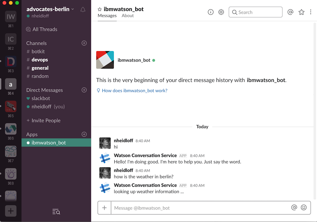
Task: Click the Direct Messages section header
Action: coord(44,90)
